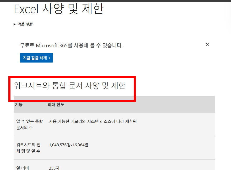Click the triangle arrow before 적용 대상
The height and width of the screenshot is (170, 231).
tap(14, 24)
